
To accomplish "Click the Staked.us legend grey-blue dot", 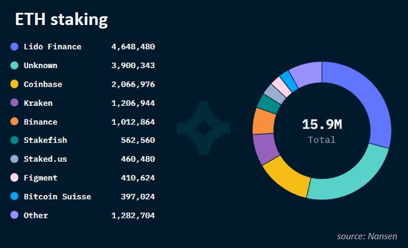I will 15,159.
